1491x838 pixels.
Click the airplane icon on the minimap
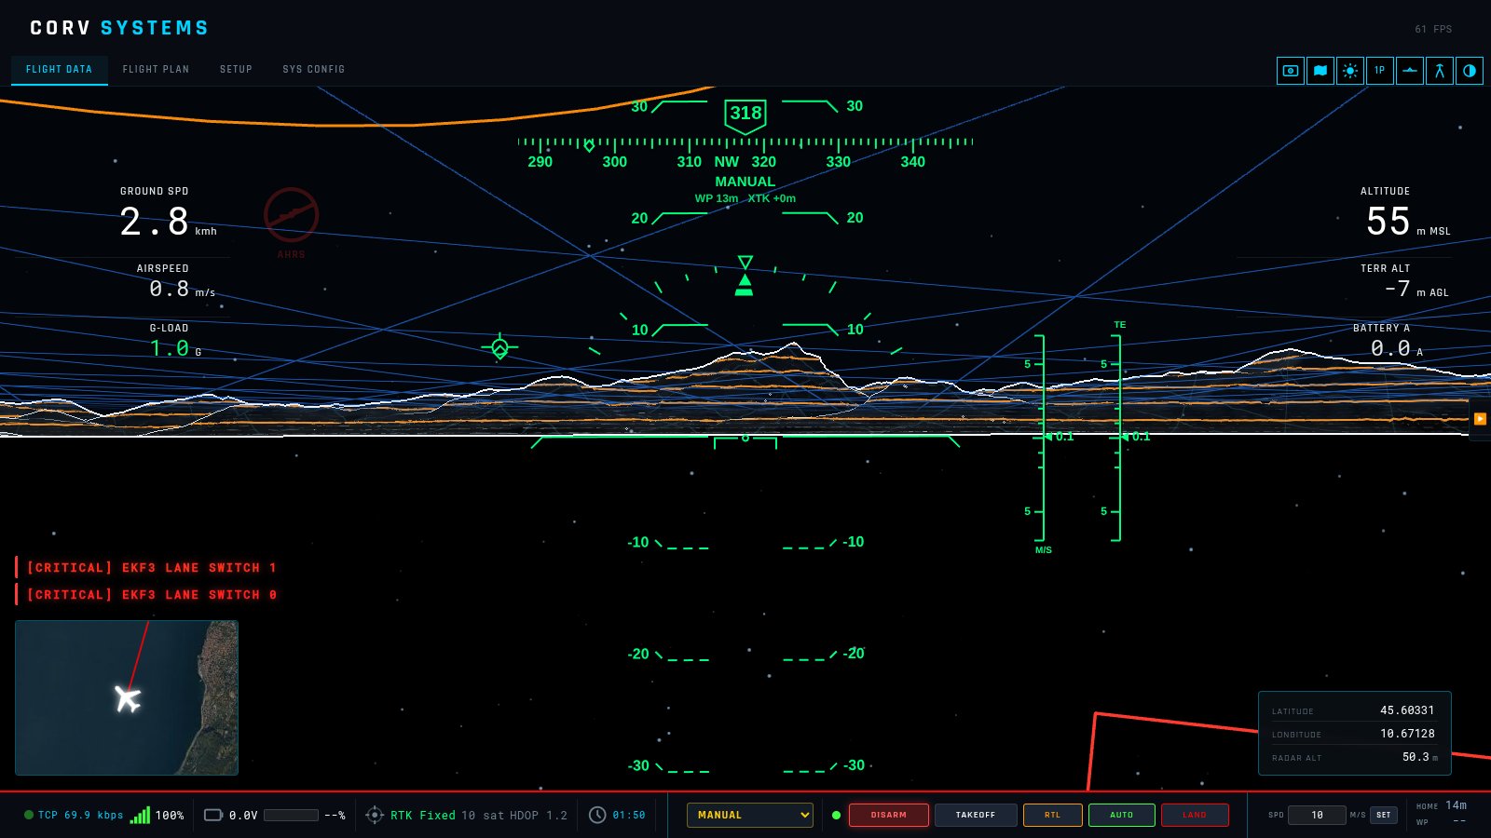coord(128,698)
